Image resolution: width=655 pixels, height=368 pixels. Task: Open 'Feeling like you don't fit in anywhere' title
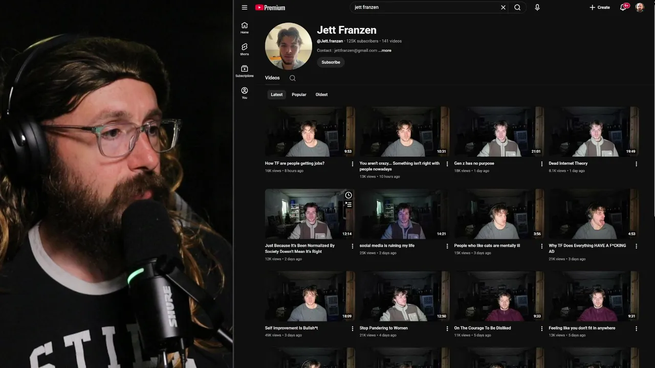[582, 328]
